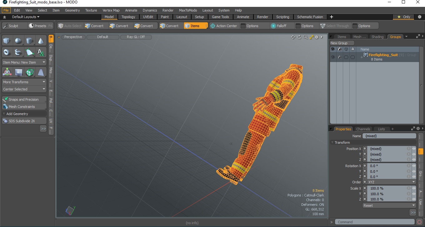Select the green checkered cube icon
425x227 pixels.
(x=30, y=72)
